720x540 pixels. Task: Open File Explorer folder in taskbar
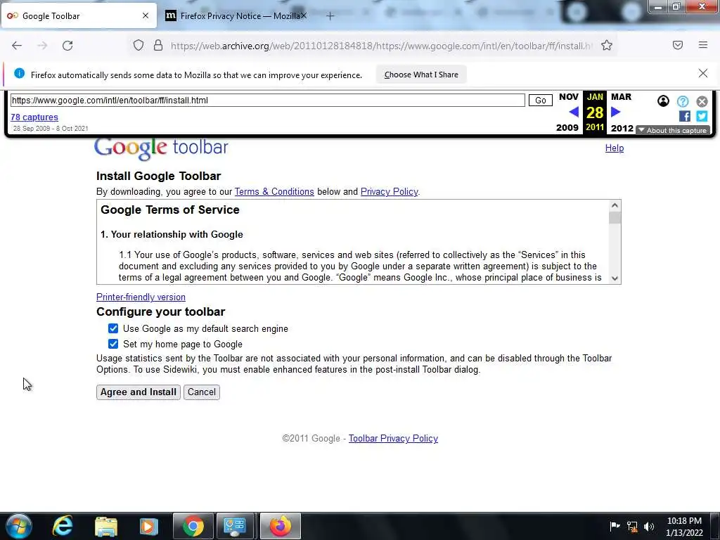pos(106,526)
